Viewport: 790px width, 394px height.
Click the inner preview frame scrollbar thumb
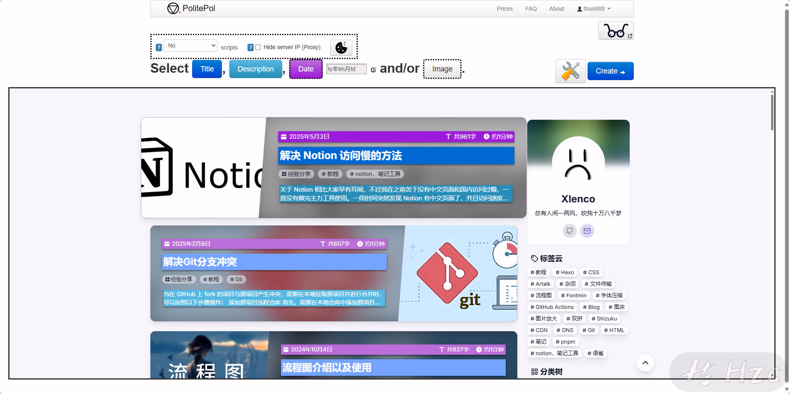[x=772, y=113]
